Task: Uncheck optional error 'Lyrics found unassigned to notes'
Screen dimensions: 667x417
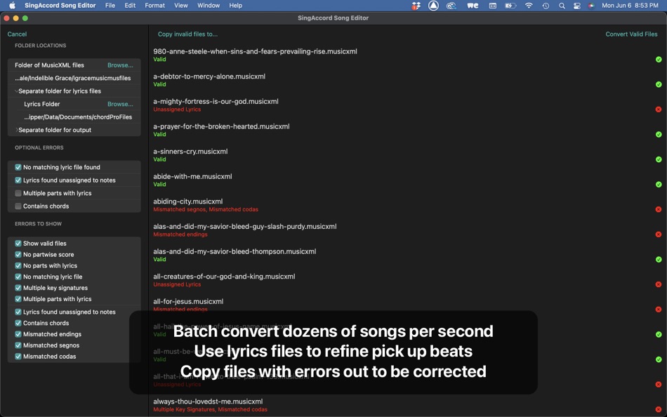Action: click(x=18, y=180)
